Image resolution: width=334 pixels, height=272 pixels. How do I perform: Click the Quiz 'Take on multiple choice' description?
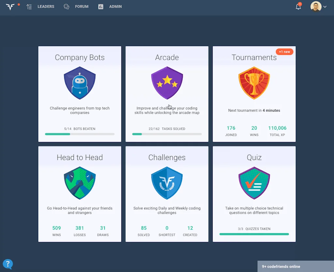(x=254, y=210)
